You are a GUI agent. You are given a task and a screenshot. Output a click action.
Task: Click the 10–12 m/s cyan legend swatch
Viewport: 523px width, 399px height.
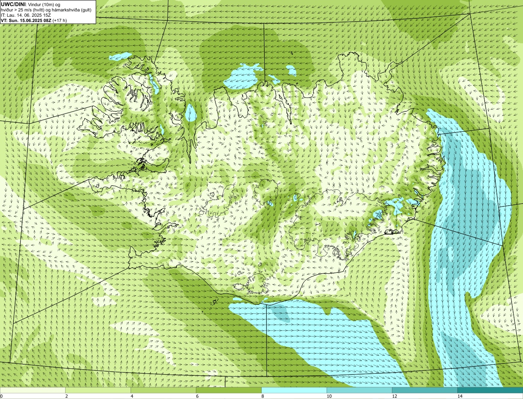click(360, 390)
